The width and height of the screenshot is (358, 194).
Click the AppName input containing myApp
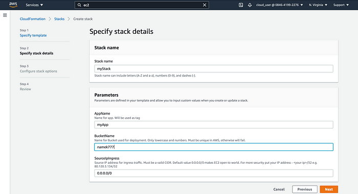(x=214, y=124)
